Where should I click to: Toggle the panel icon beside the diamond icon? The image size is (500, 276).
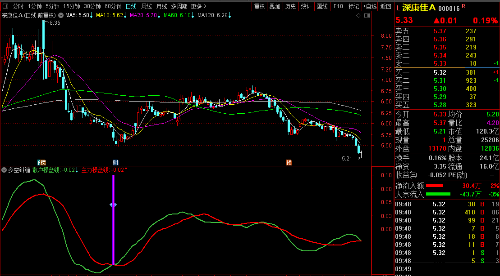(x=367, y=15)
